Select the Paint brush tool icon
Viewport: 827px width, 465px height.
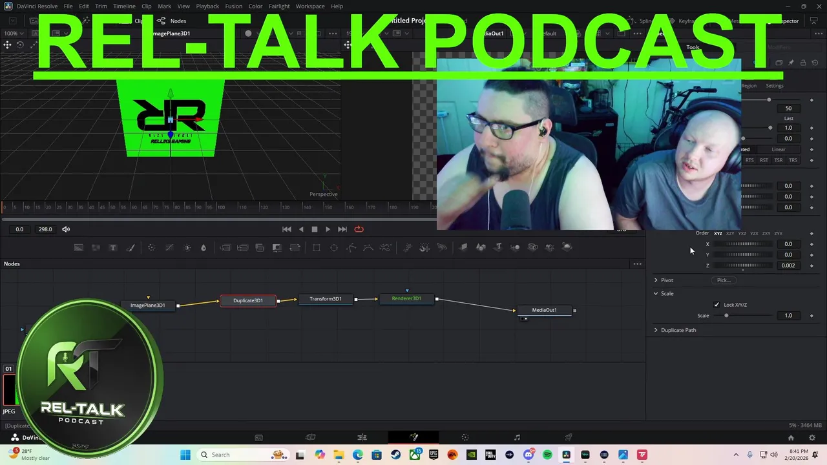130,247
